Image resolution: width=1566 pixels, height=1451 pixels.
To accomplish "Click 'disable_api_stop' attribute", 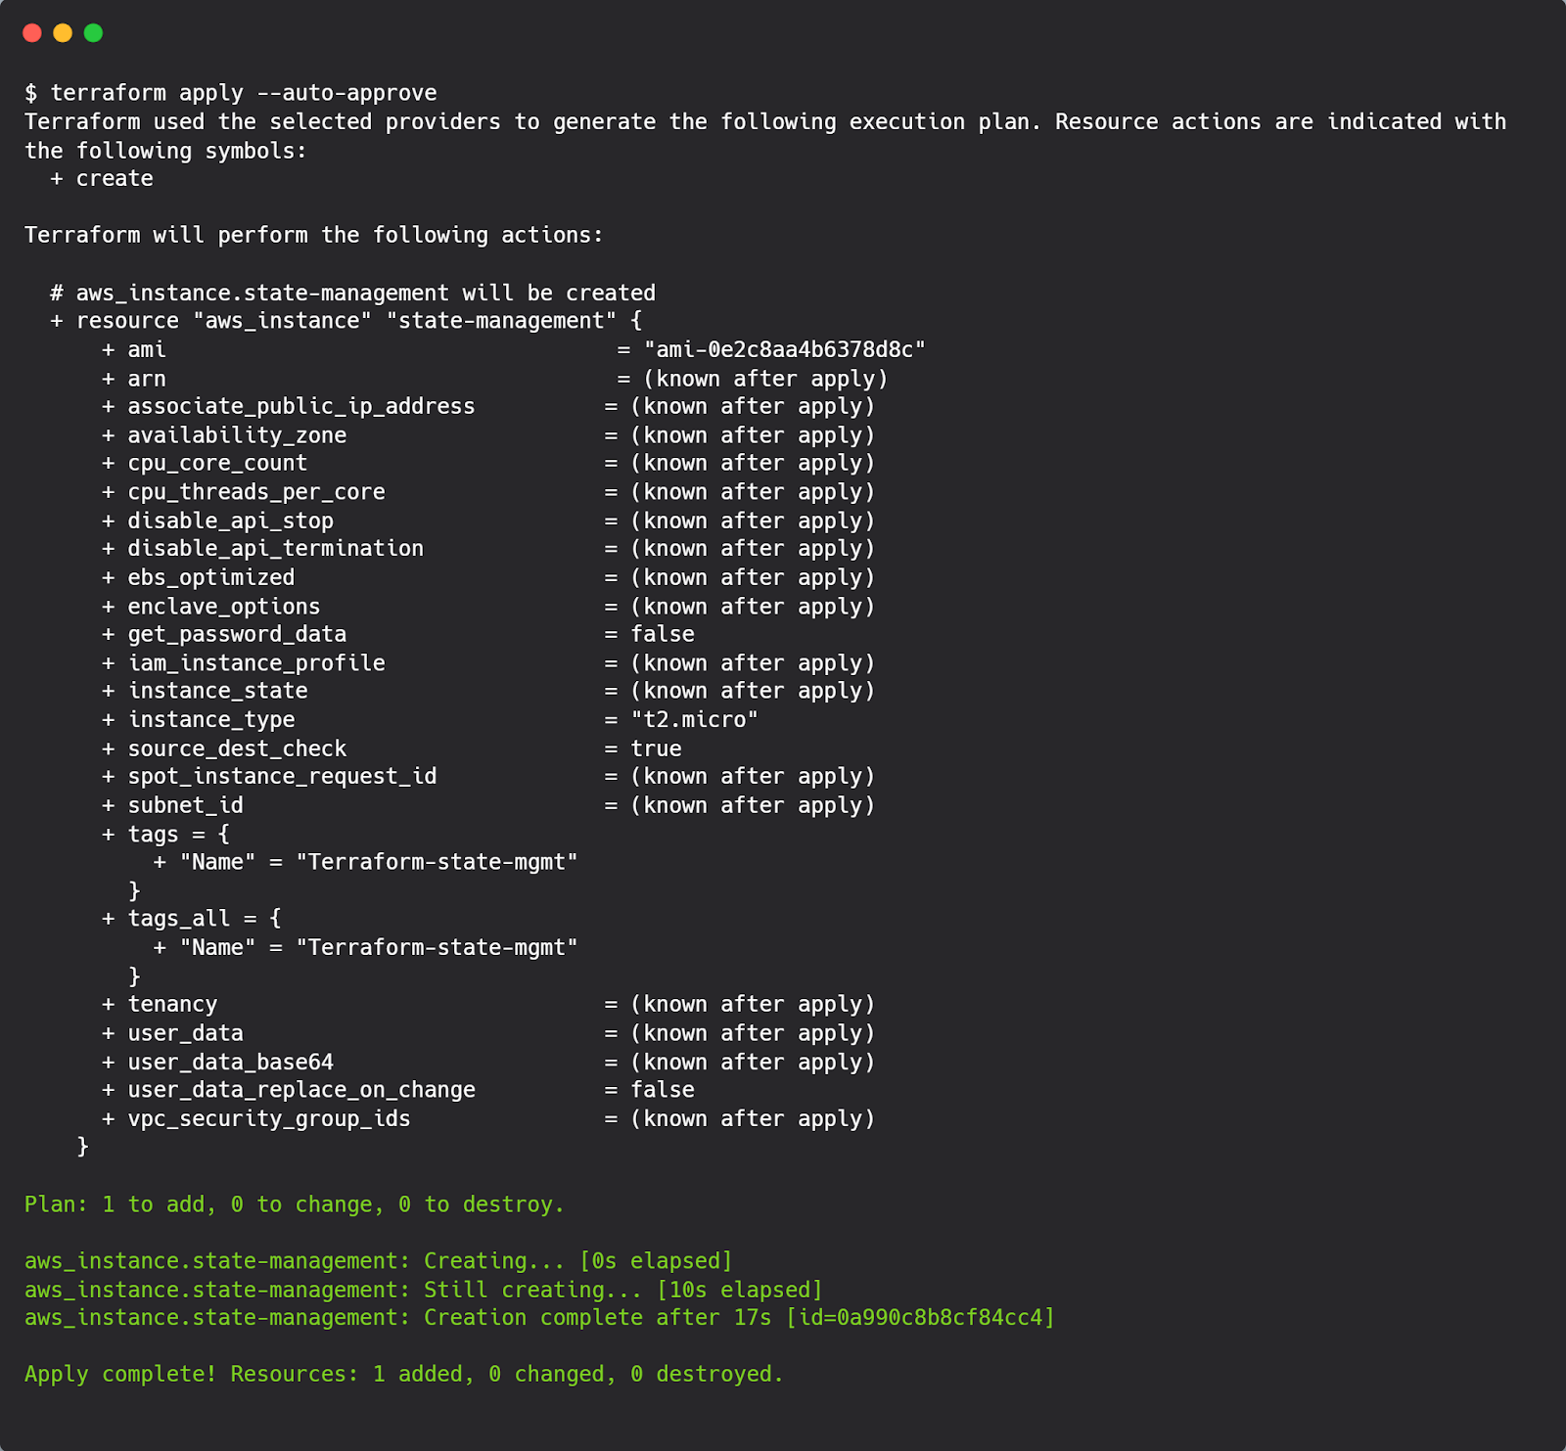I will [231, 521].
